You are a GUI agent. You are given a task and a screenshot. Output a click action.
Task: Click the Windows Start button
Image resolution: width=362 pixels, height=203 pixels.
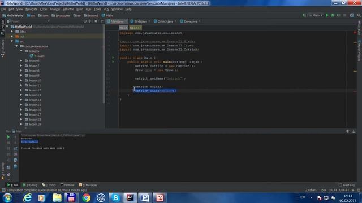click(x=7, y=198)
